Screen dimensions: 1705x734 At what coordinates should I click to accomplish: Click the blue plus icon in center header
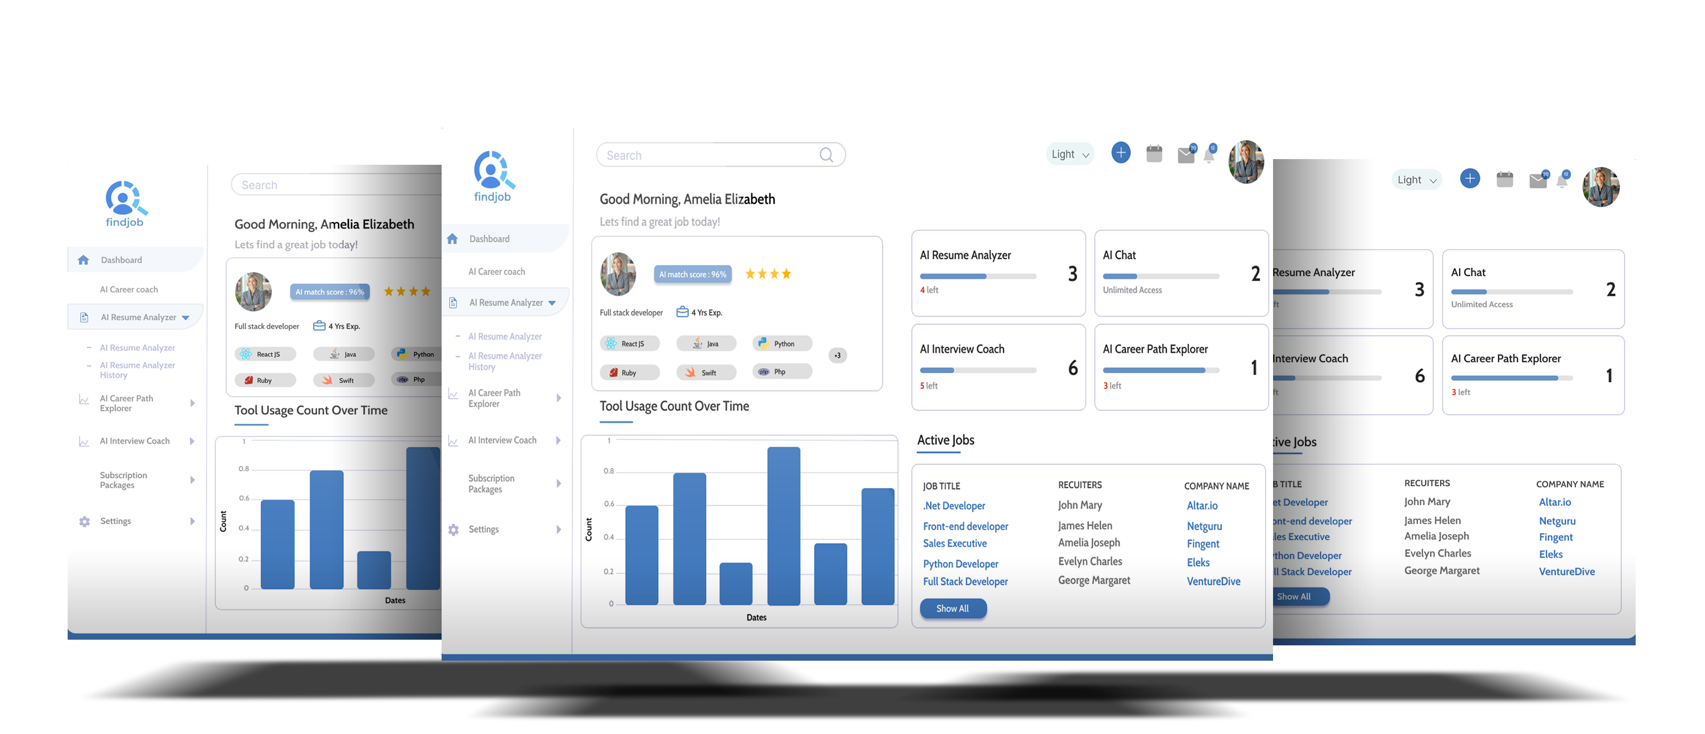click(x=1121, y=153)
